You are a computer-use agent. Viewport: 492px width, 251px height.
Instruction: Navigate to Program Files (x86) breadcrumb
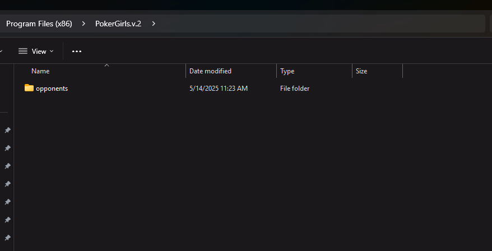(39, 24)
